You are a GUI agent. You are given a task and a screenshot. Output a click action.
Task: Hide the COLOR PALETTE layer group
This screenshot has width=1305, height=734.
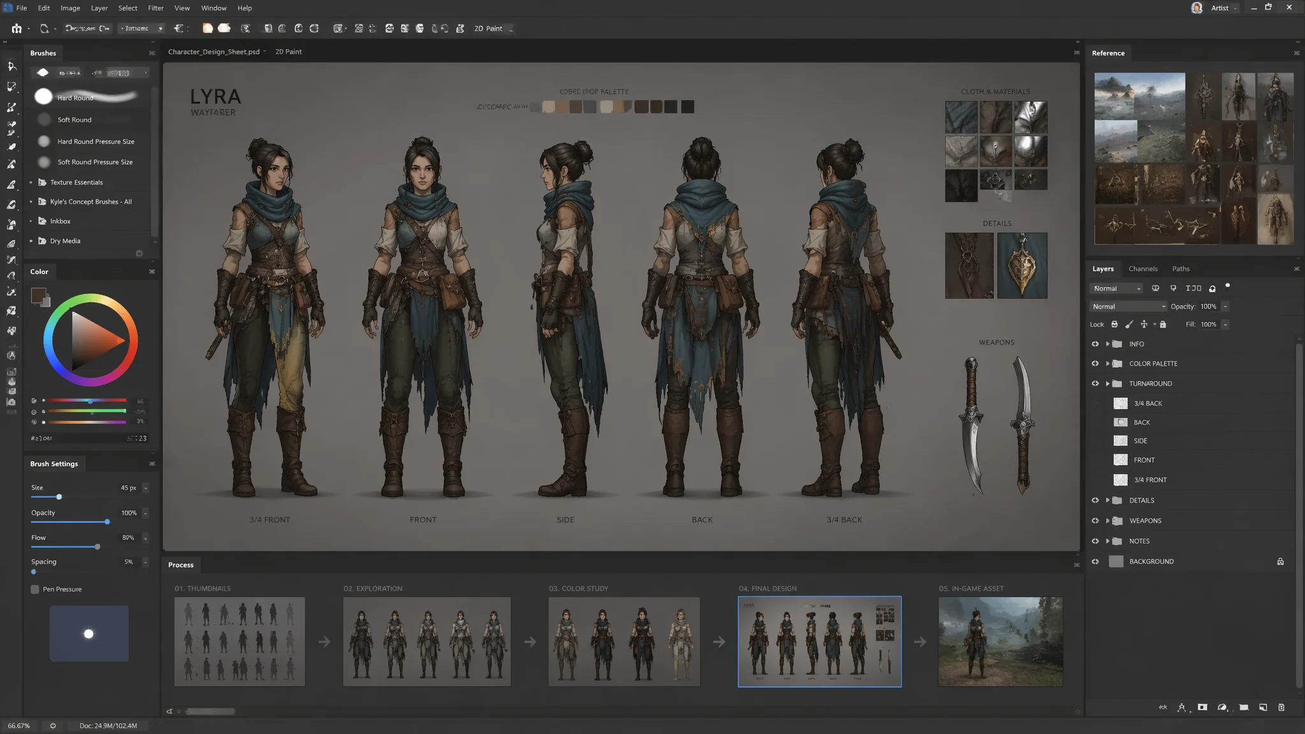pos(1095,364)
